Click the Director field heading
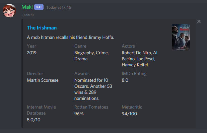 tap(35, 74)
